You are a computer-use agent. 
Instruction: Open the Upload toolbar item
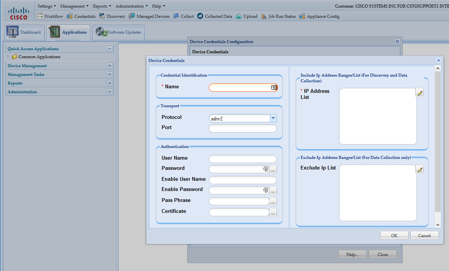click(x=239, y=16)
